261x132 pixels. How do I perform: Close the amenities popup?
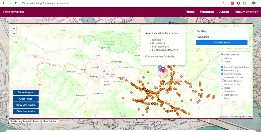183,27
